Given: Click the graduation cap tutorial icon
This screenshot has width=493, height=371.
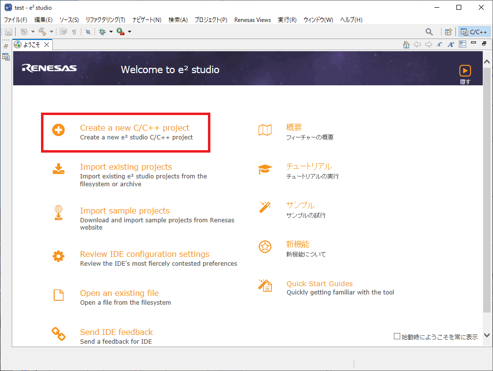Looking at the screenshot, I should (x=265, y=169).
